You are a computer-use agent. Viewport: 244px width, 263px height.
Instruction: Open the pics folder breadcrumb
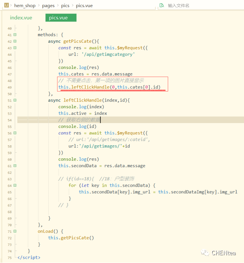click(65, 6)
